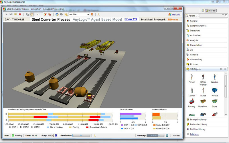229x143 pixels.
Task: Select the Nurse 3D object
Action: click(x=203, y=92)
